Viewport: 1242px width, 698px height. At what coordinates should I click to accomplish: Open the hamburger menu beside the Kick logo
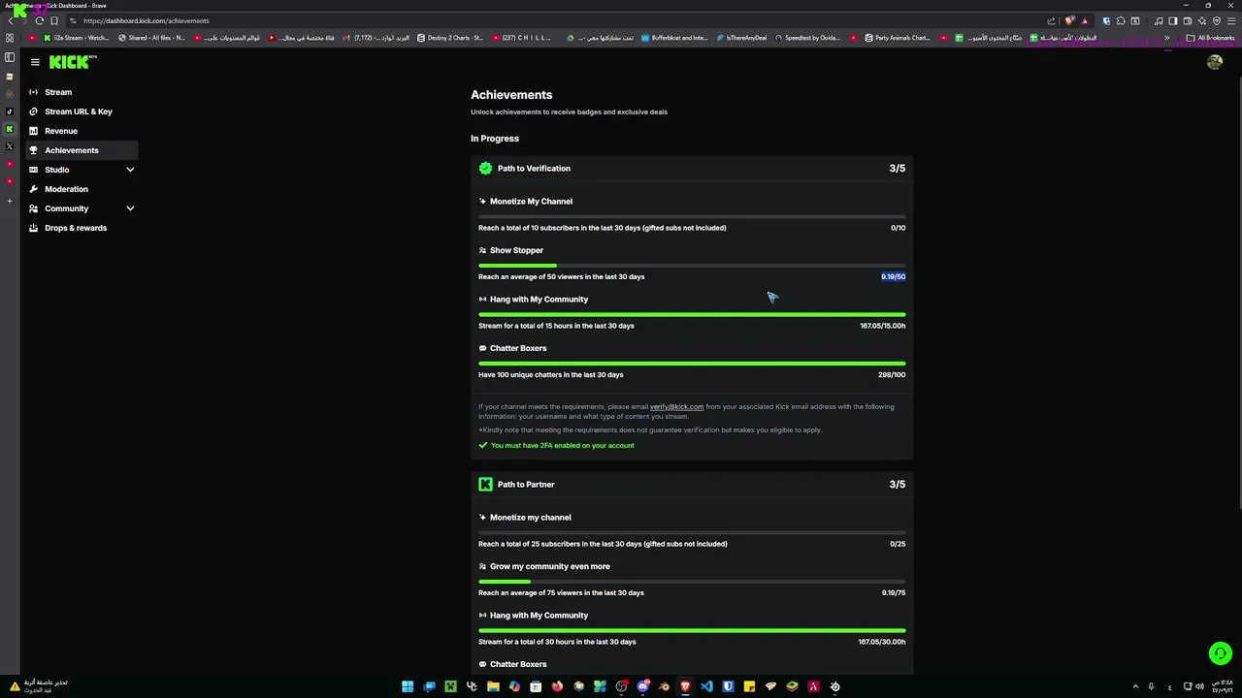[x=35, y=62]
